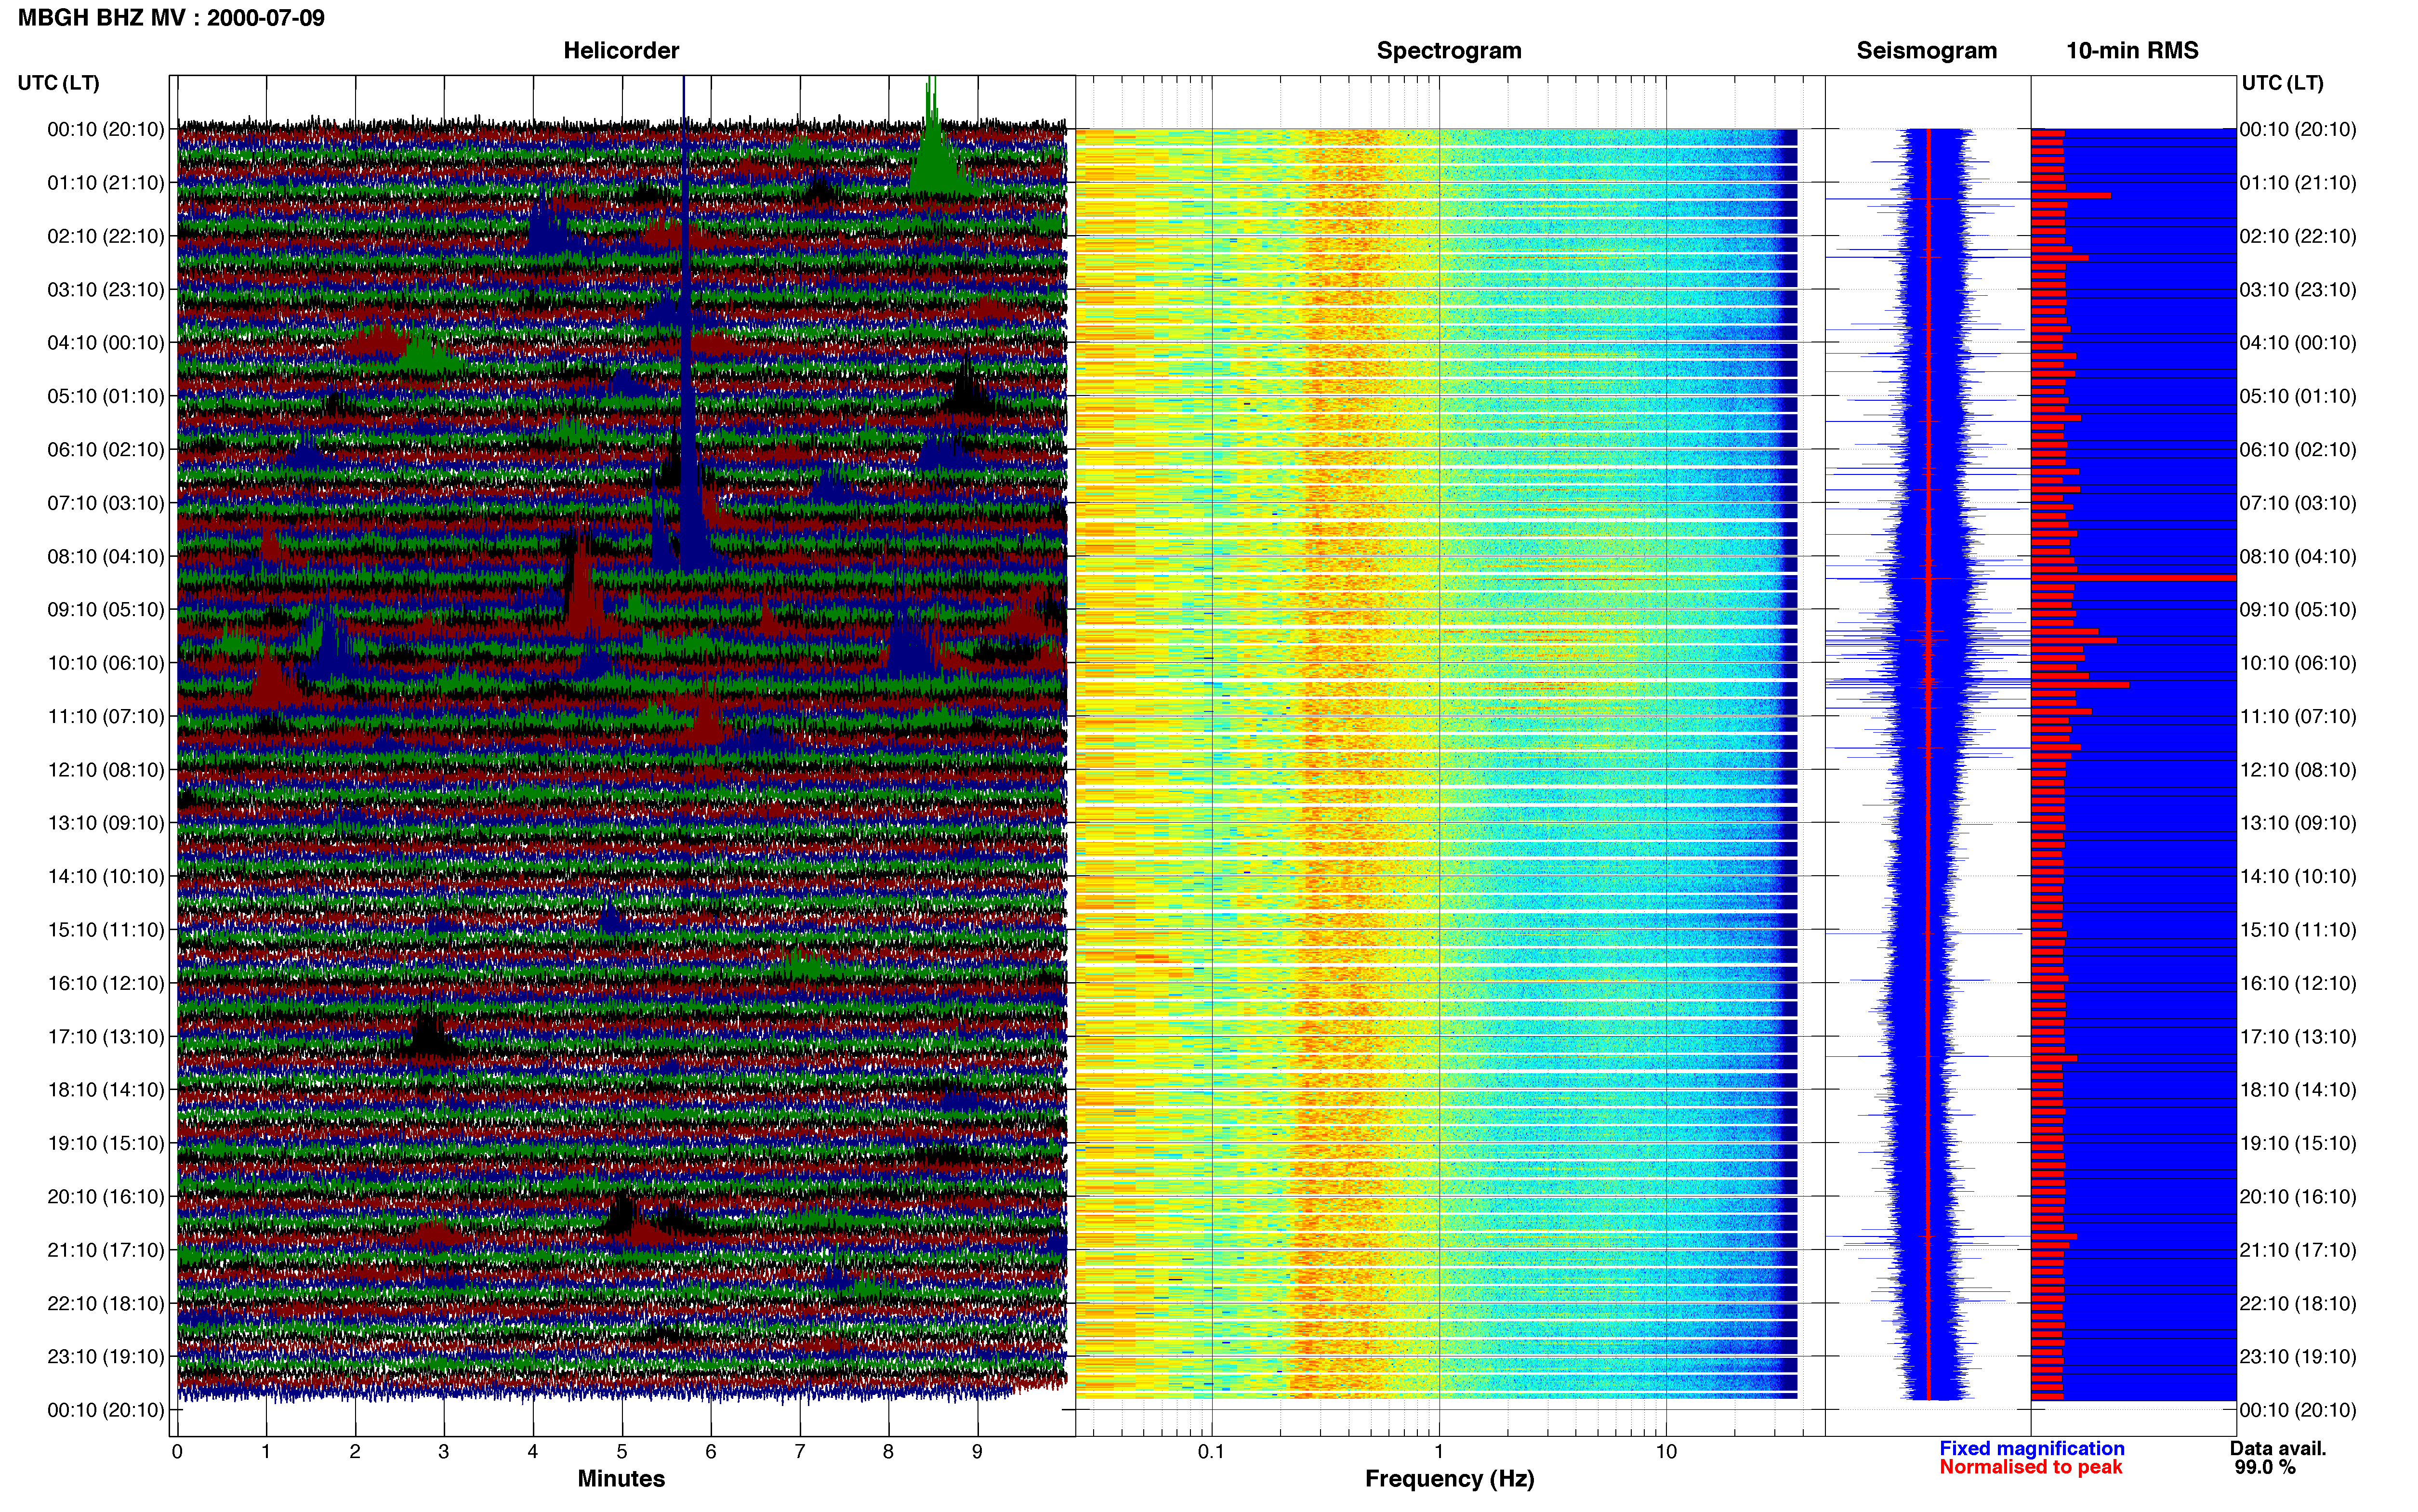Viewport: 2418px width, 1512px height.
Task: Click the title 'MBGH BHZ MV : 2000-07-09'
Action: 171,18
